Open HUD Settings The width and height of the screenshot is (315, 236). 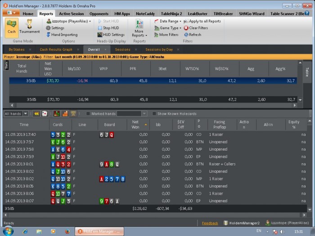[111, 35]
